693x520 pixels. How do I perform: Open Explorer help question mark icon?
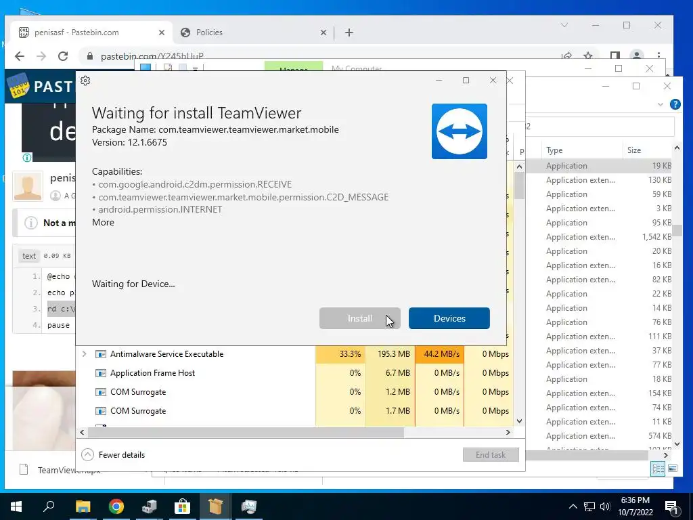675,104
